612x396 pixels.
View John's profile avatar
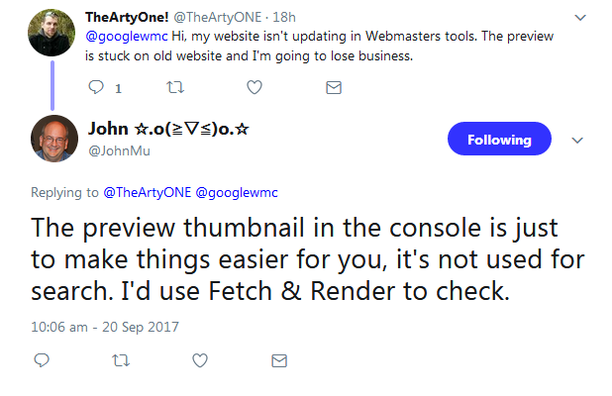[54, 140]
